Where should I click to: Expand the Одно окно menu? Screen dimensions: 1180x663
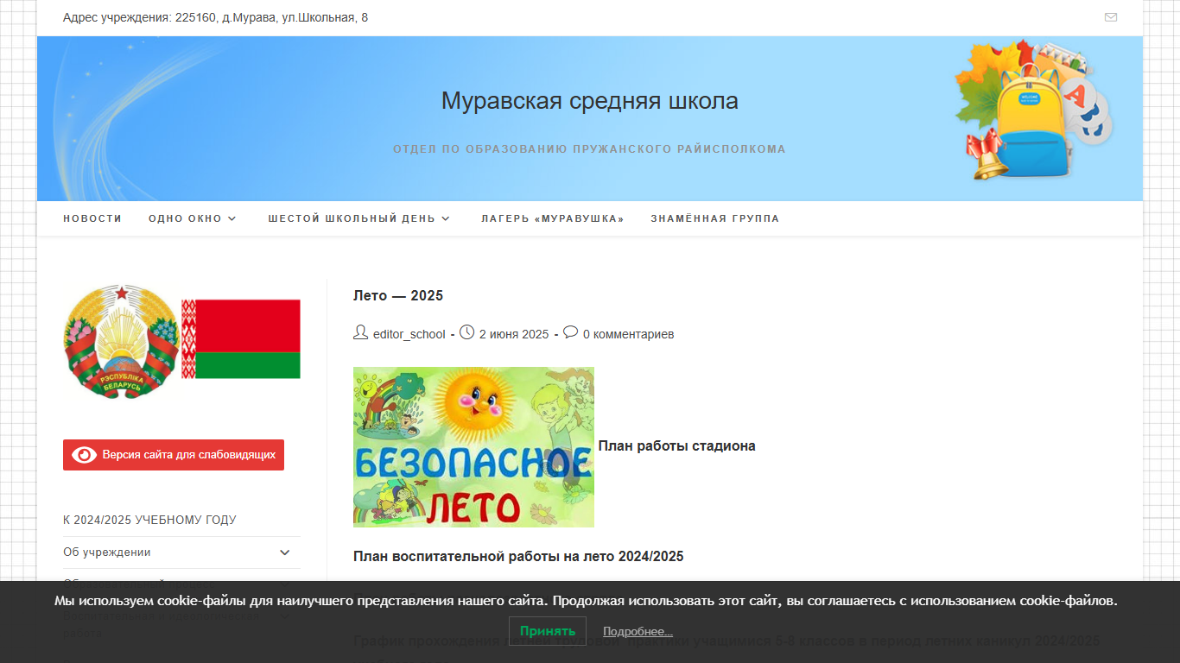coord(192,218)
